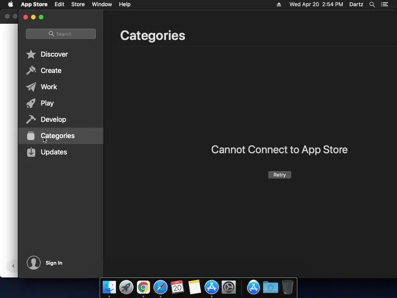
Task: Open the Store menu
Action: click(x=78, y=4)
